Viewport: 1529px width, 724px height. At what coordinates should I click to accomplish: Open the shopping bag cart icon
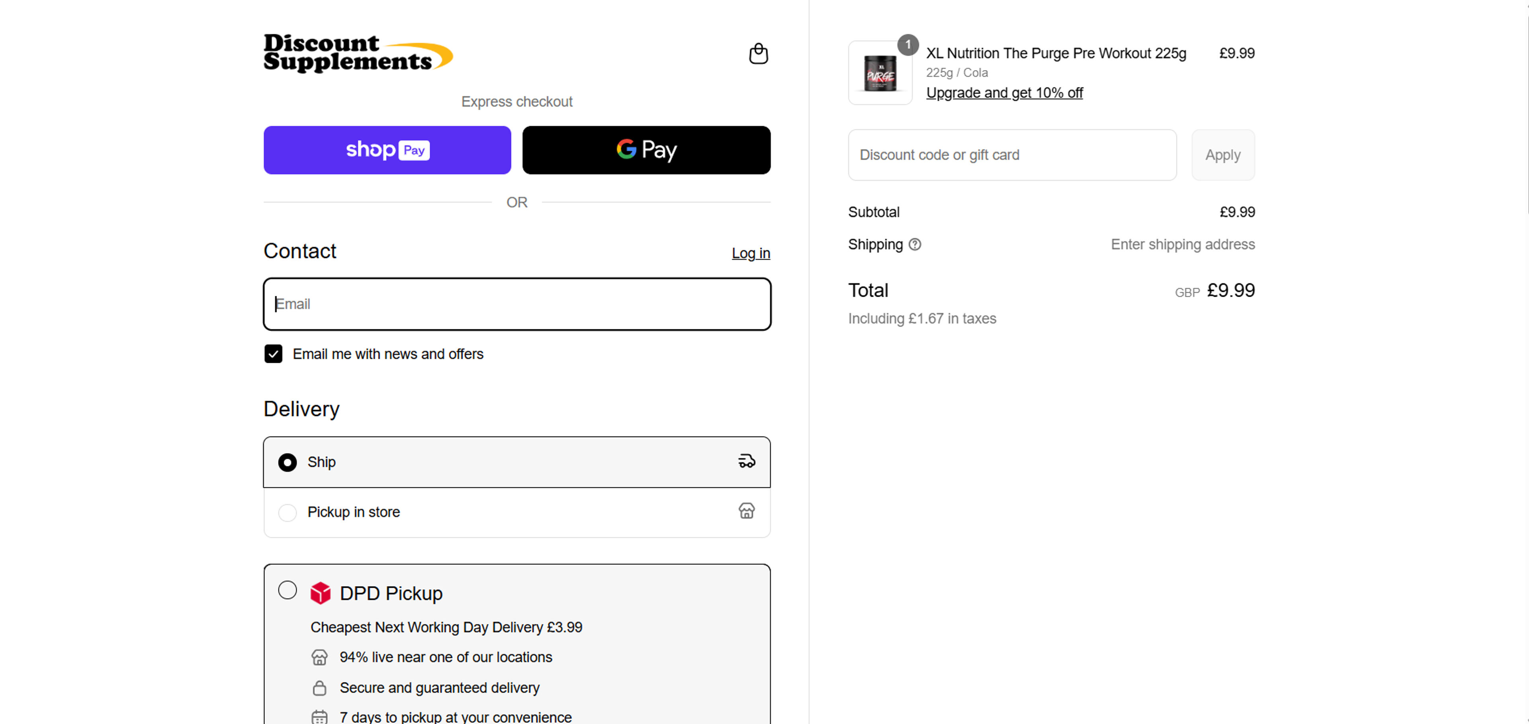pyautogui.click(x=758, y=53)
